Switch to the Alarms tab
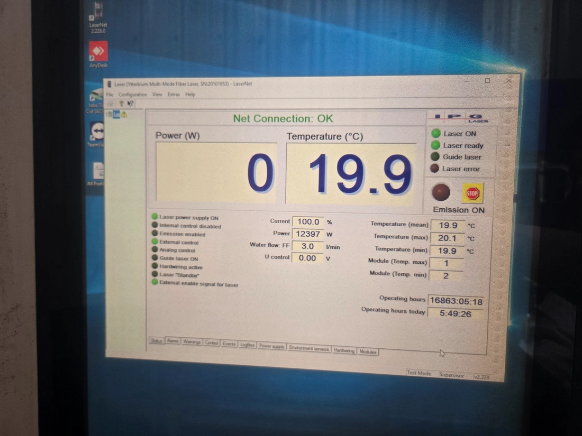The width and height of the screenshot is (582, 436). click(173, 341)
